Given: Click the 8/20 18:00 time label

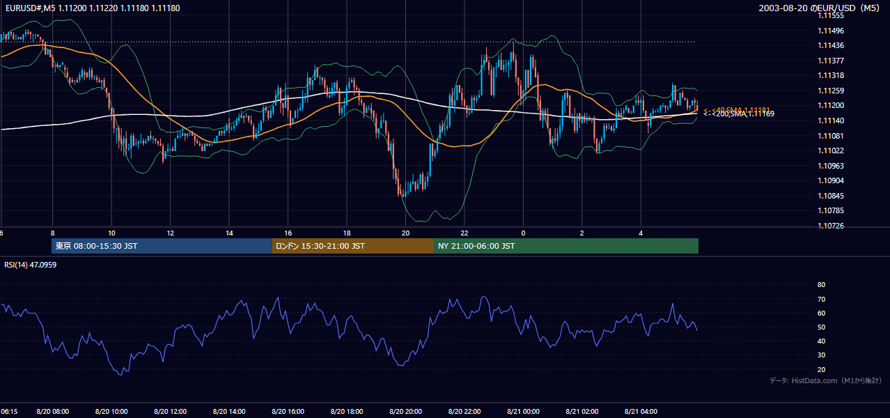Looking at the screenshot, I should pos(347,412).
